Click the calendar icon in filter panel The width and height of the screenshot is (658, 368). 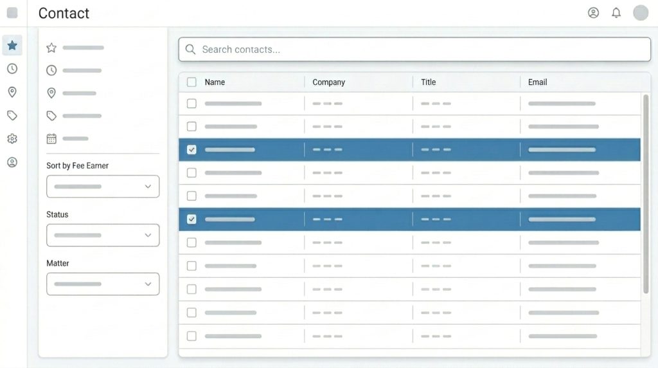(x=51, y=138)
